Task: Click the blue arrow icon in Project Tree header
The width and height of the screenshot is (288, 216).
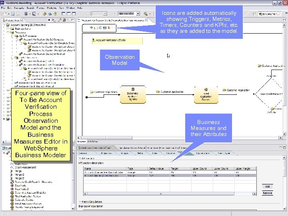Action: point(49,20)
